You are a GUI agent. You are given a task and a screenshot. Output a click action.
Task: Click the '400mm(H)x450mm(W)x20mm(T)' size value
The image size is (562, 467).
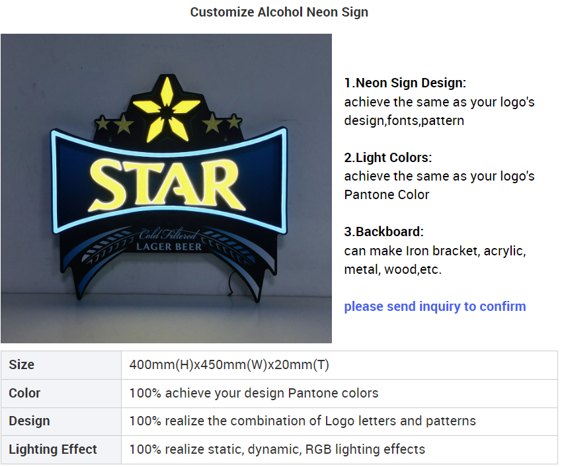coord(229,364)
